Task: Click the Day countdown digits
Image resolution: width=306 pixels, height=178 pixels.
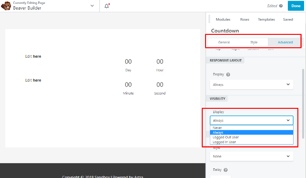Action: pyautogui.click(x=128, y=62)
